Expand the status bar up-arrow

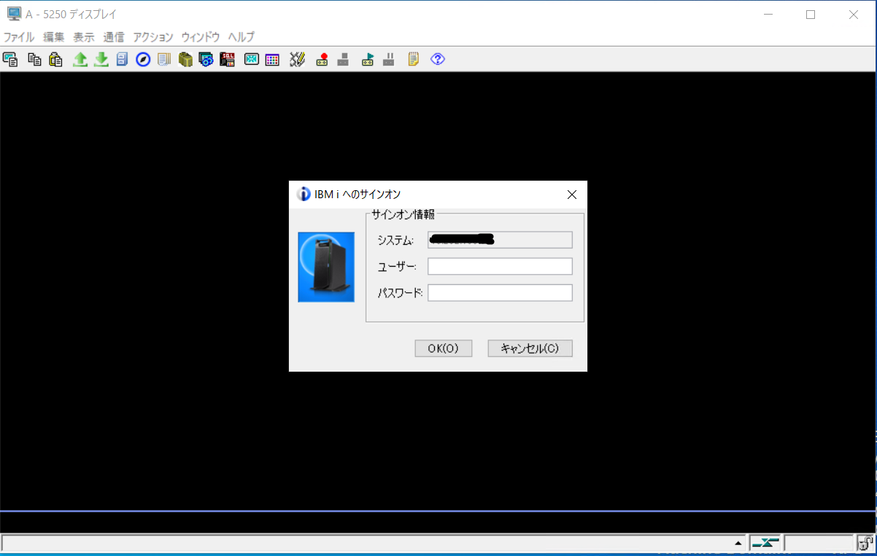pos(739,544)
